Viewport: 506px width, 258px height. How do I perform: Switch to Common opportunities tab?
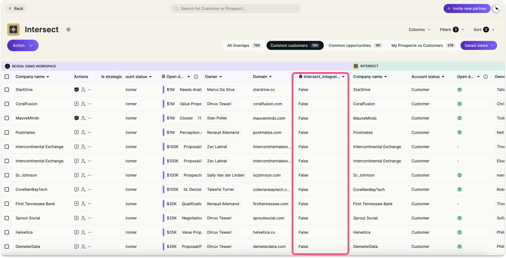click(x=355, y=45)
